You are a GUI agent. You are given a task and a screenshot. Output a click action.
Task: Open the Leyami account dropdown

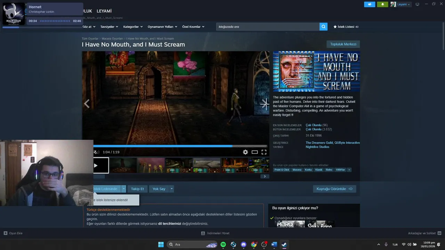pos(404,4)
